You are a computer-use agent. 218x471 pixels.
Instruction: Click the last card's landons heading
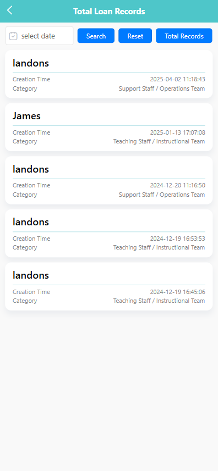click(x=31, y=275)
